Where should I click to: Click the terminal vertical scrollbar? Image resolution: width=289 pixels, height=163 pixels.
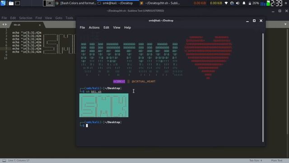pos(263,87)
